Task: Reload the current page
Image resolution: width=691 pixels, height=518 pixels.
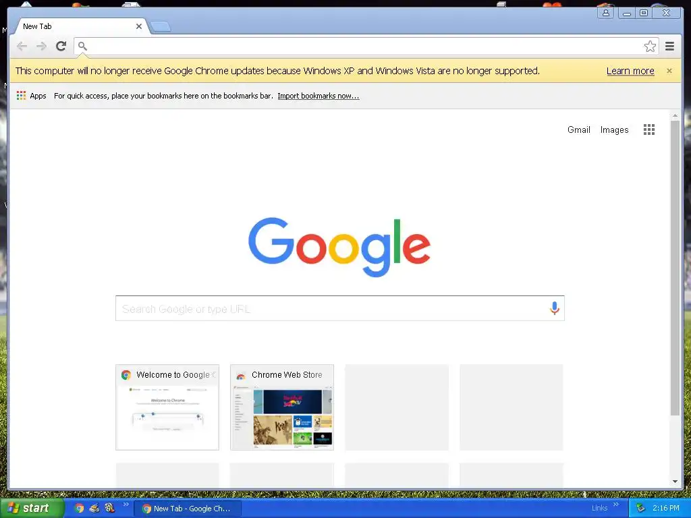Action: (61, 46)
